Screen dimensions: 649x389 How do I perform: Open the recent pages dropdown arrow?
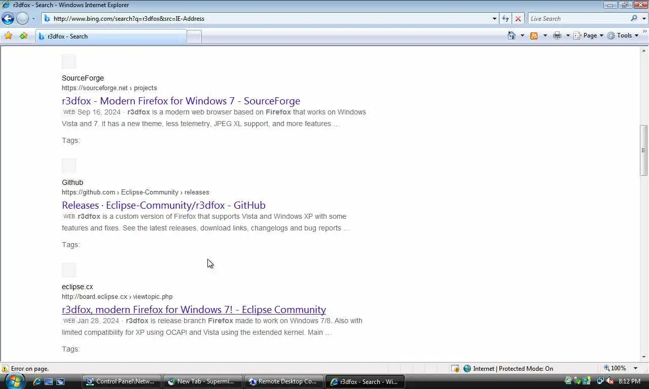point(33,19)
